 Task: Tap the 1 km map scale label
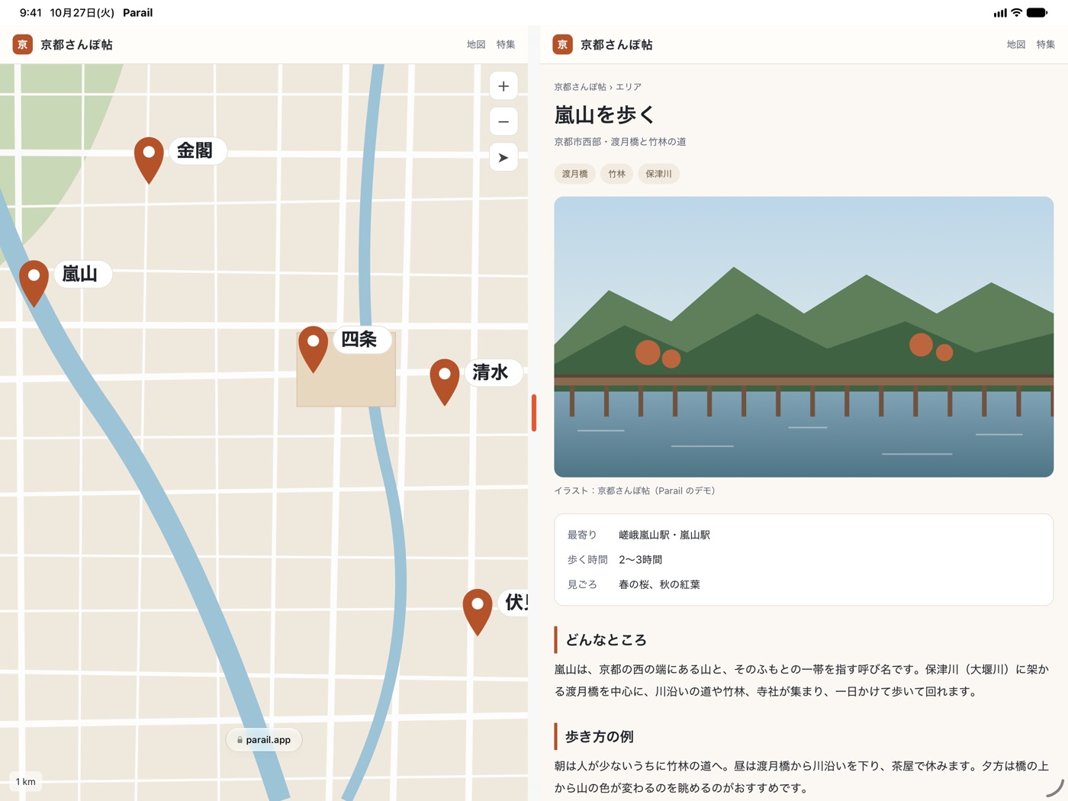25,781
